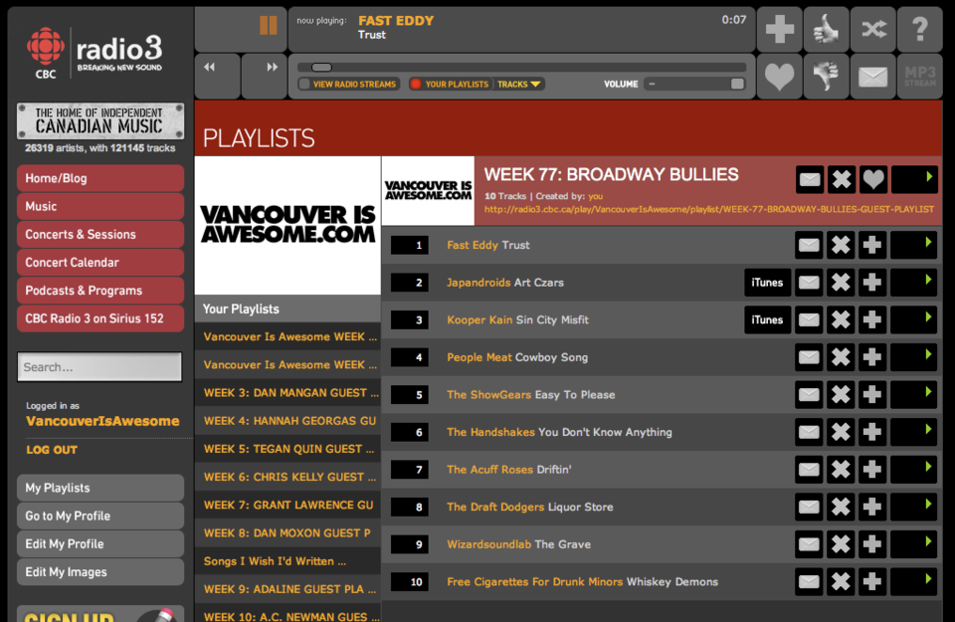This screenshot has height=622, width=955.
Task: Click the 'you' creator link
Action: click(596, 196)
